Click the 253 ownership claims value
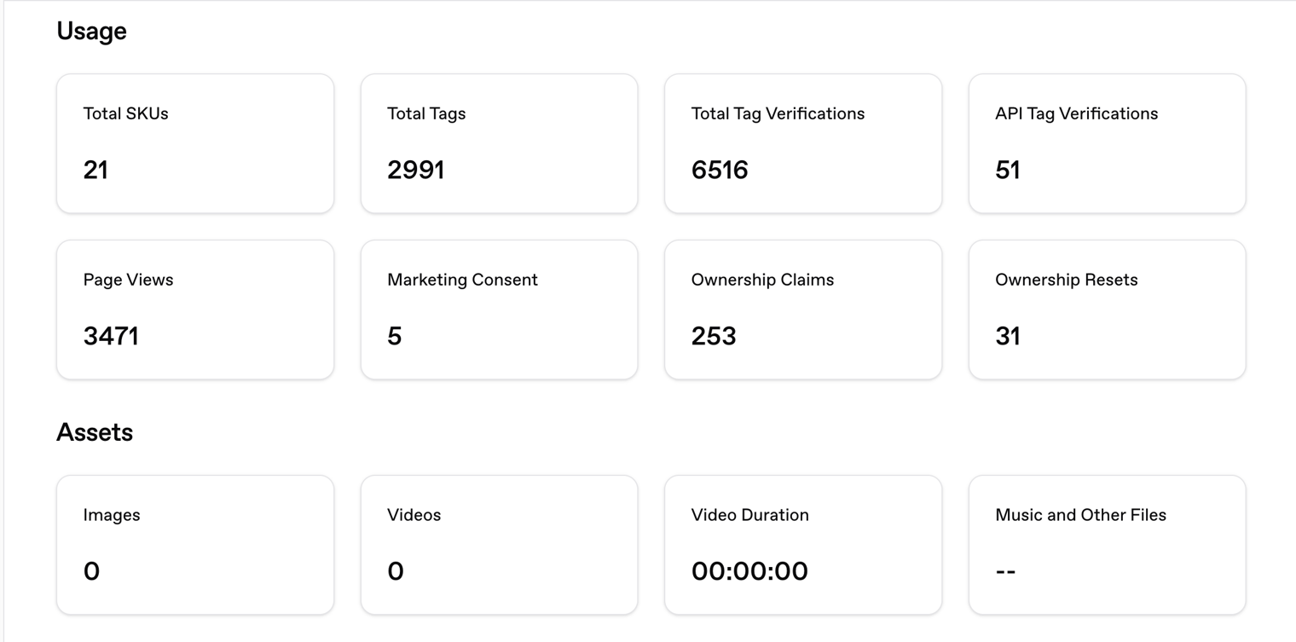Viewport: 1296px width, 642px height. pyautogui.click(x=714, y=336)
